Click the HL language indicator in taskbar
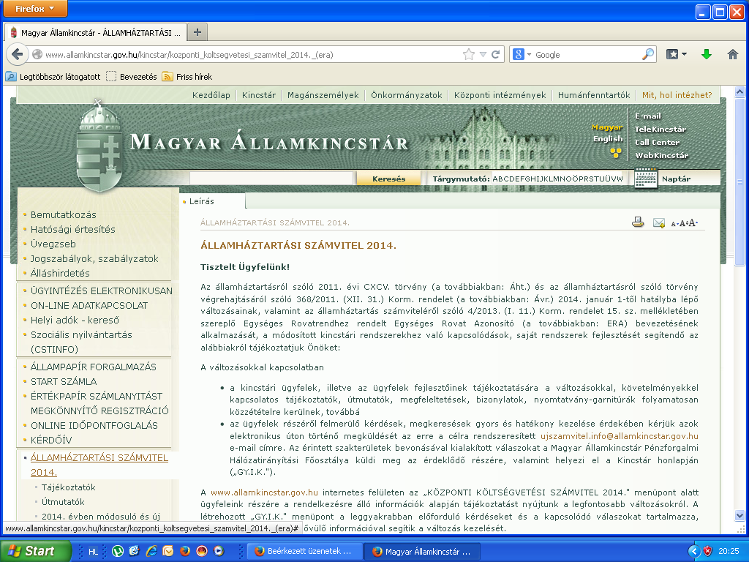This screenshot has height=562, width=749. point(93,552)
